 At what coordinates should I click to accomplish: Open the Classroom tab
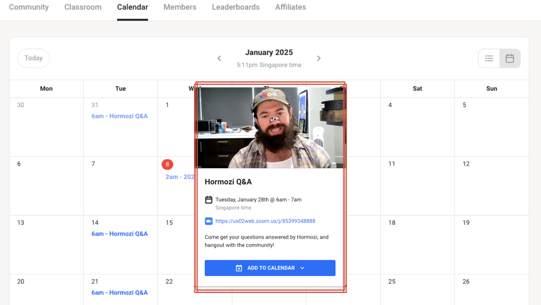83,7
